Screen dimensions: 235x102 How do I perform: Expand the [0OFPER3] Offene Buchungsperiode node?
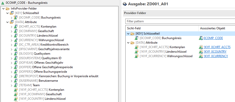(x=12, y=72)
